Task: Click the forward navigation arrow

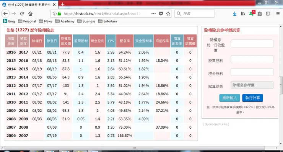Action: tap(14, 13)
